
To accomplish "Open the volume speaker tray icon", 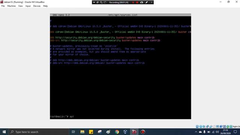I will (x=217, y=132).
